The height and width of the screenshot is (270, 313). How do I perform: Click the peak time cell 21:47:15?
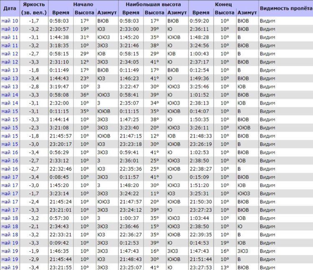[131, 136]
